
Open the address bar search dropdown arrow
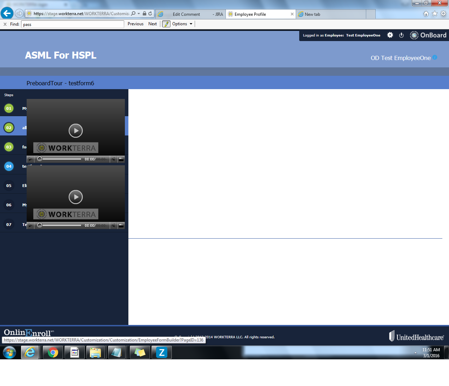tap(139, 14)
